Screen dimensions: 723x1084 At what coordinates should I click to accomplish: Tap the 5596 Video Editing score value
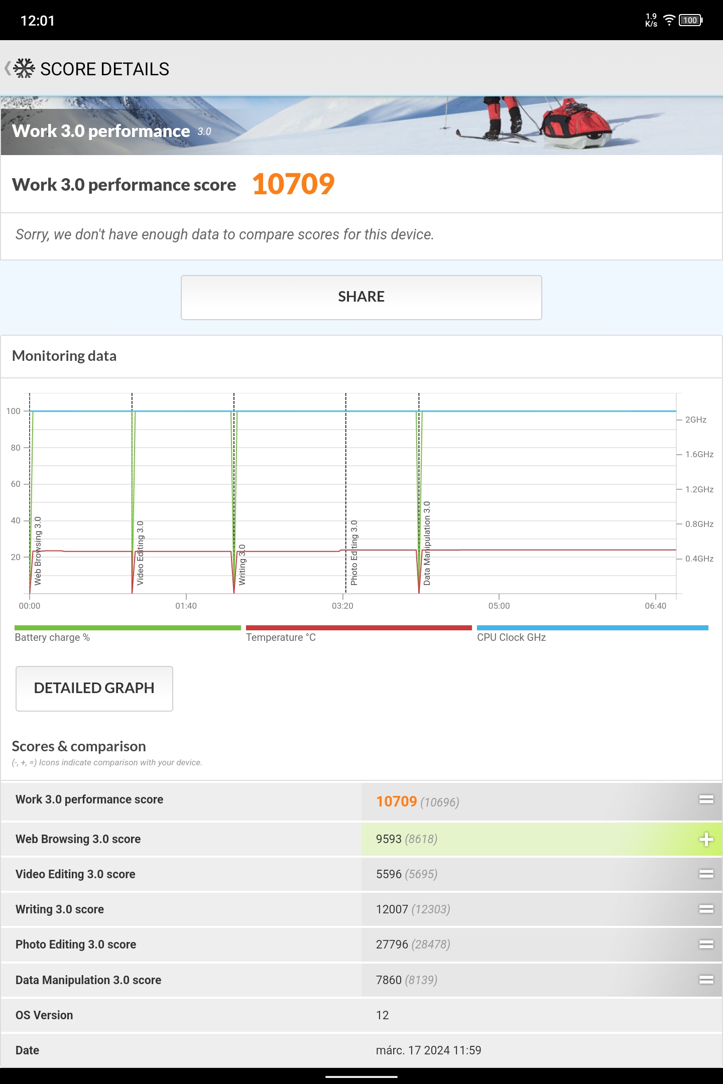(x=389, y=874)
